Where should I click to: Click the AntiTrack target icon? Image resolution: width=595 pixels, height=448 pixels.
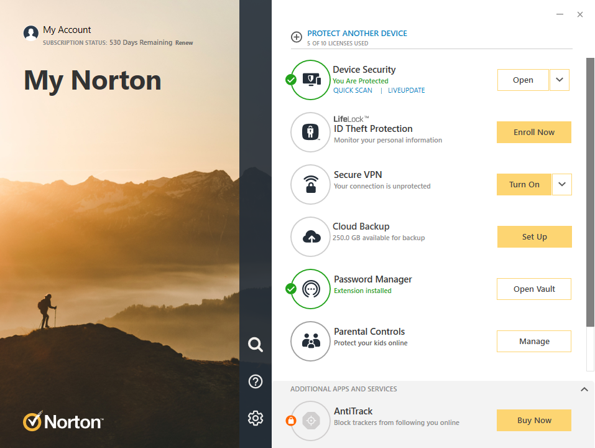310,421
